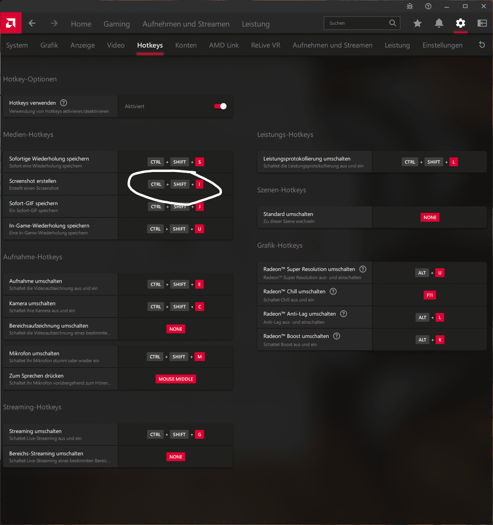493x525 pixels.
Task: Edit Radeon Chill F11 hotkey
Action: point(430,295)
